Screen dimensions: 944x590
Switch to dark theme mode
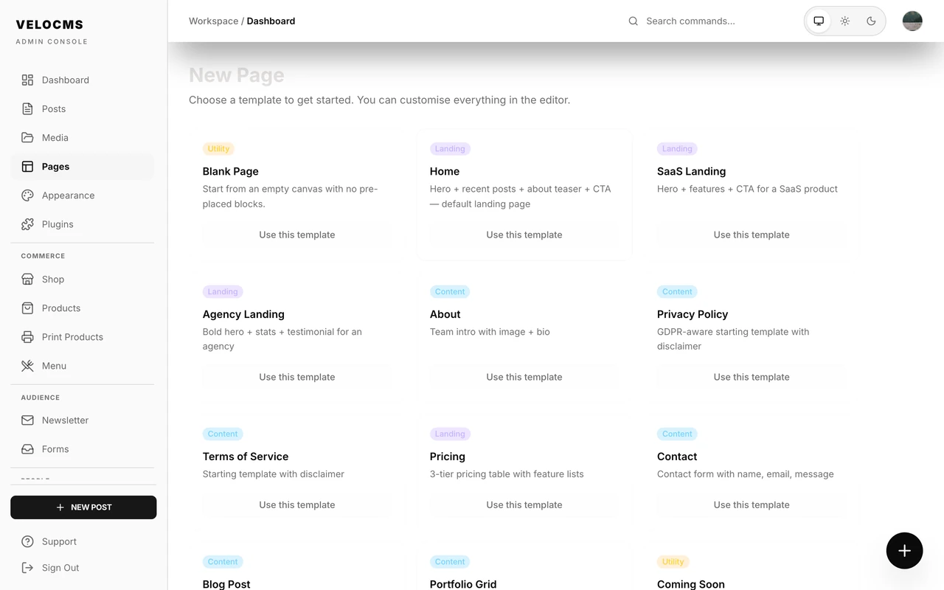point(871,21)
